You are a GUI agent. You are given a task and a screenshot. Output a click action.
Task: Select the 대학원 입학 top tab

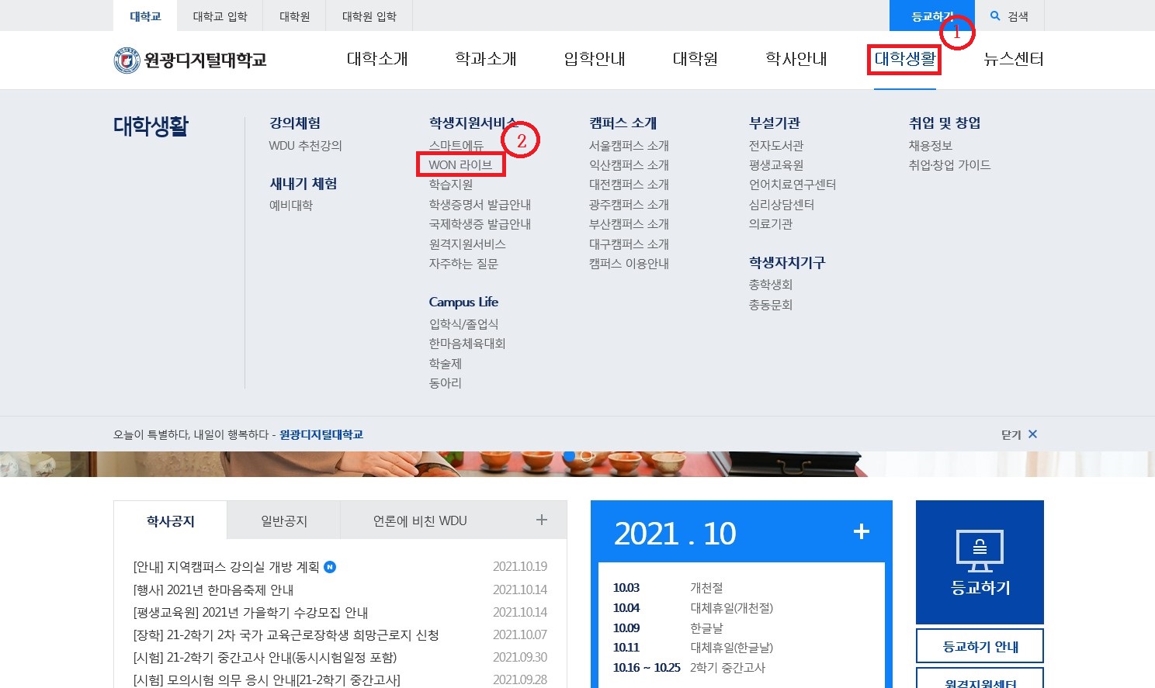click(369, 16)
